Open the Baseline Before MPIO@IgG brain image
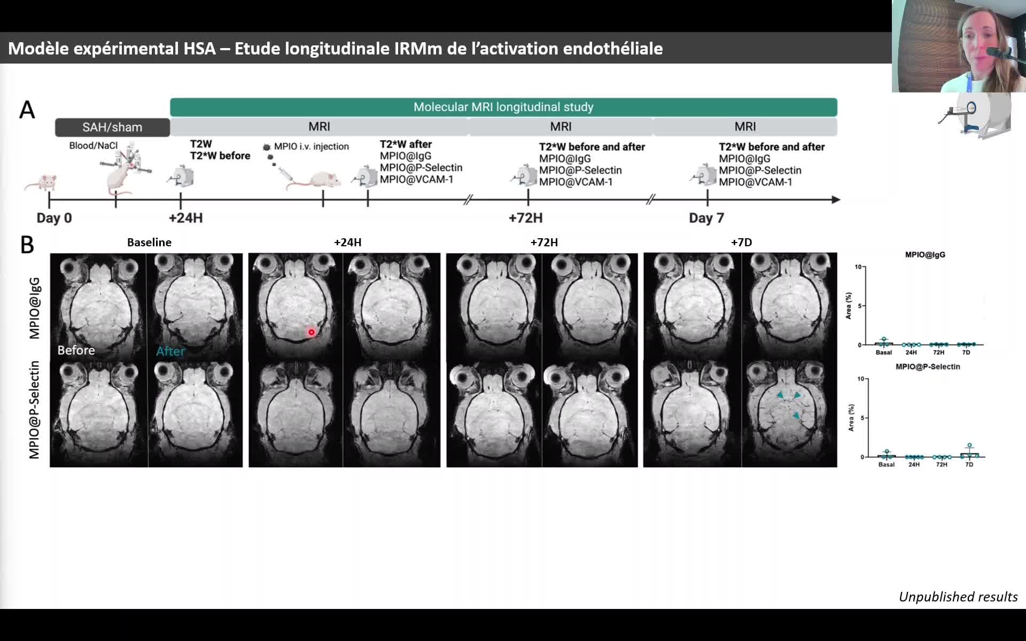This screenshot has width=1026, height=641. coord(98,306)
